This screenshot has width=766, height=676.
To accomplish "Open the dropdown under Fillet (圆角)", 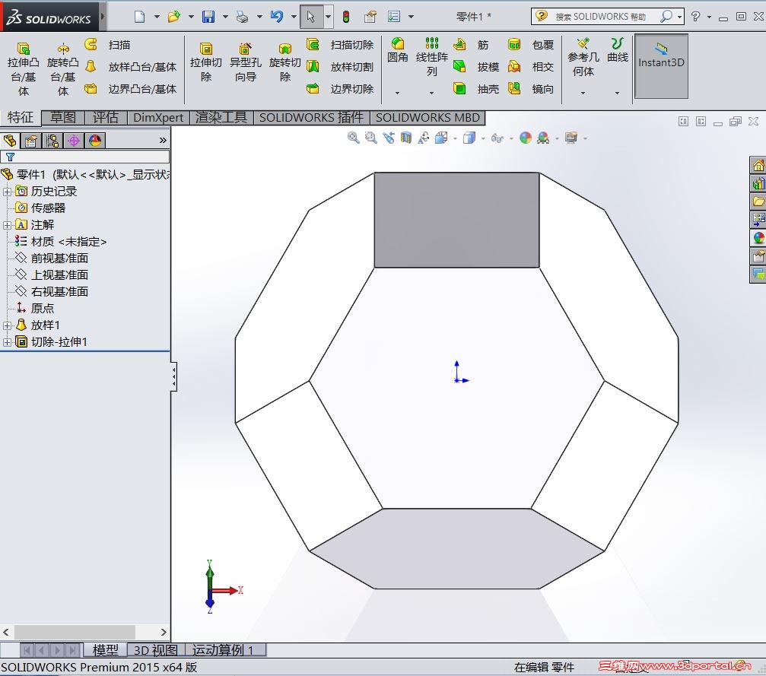I will coord(397,92).
